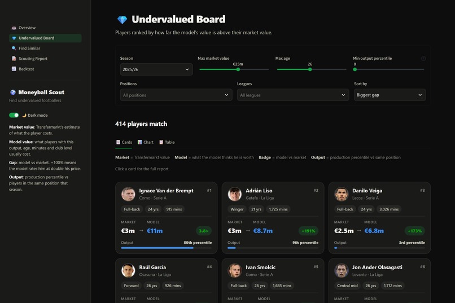The image size is (455, 303).
Task: Open the Sort by Biggest gap dropdown
Action: (x=390, y=95)
